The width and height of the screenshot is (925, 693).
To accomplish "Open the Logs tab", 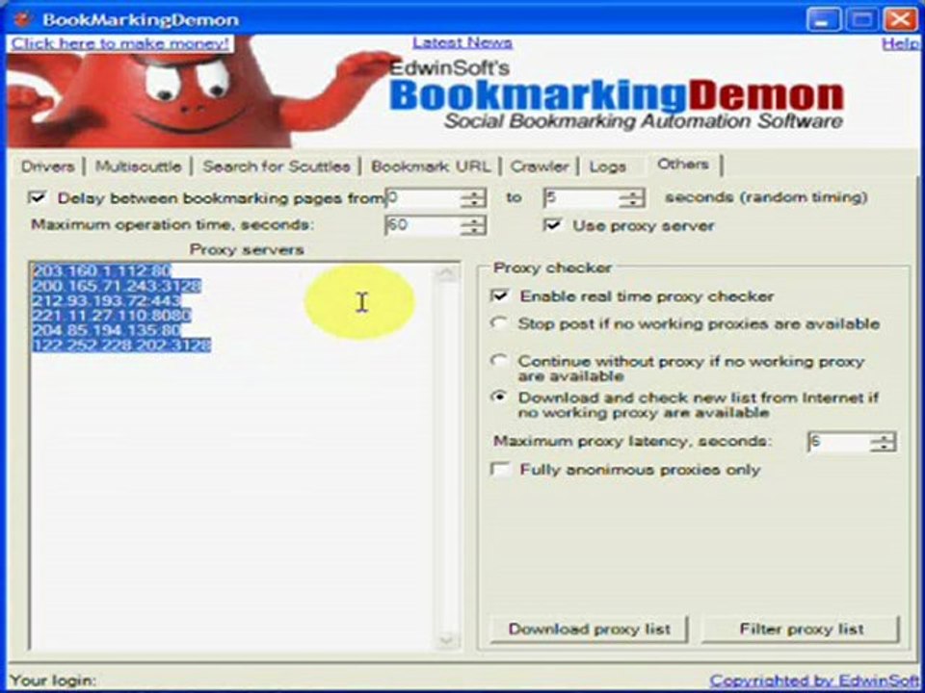I will pos(608,167).
